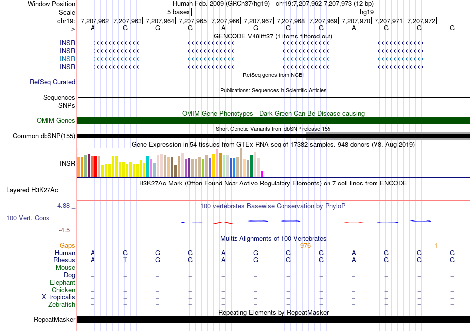Click the dark green OMIM Genes bar

click(273, 121)
